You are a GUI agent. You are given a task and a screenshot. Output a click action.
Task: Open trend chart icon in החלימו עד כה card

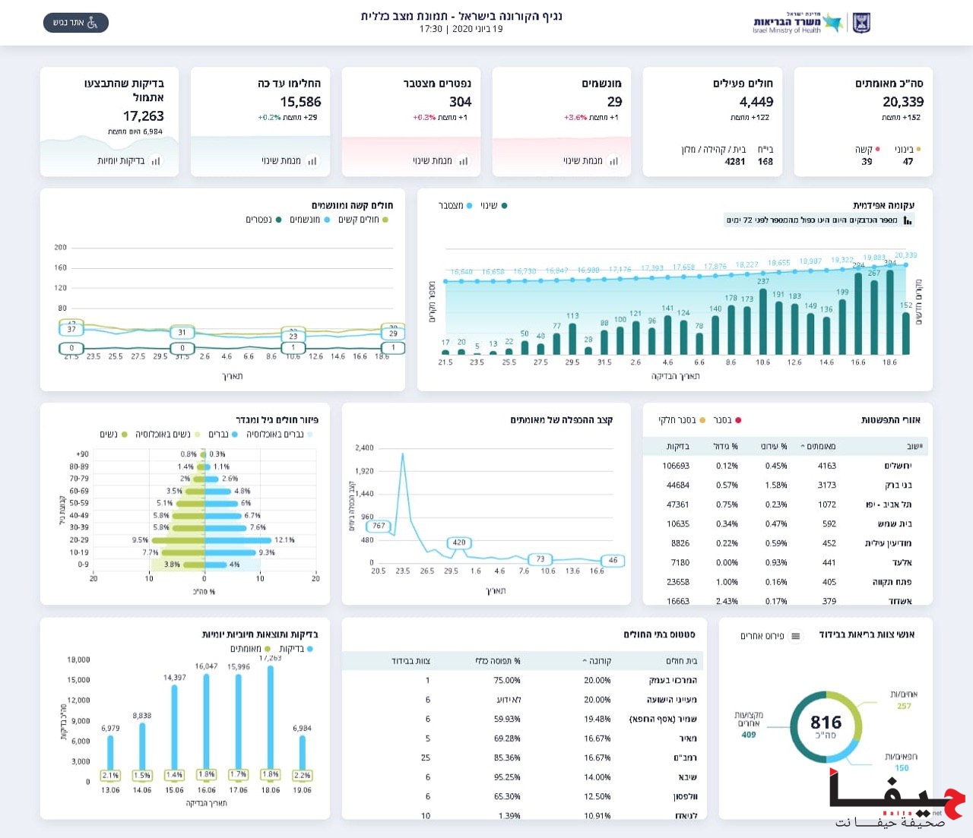[312, 161]
